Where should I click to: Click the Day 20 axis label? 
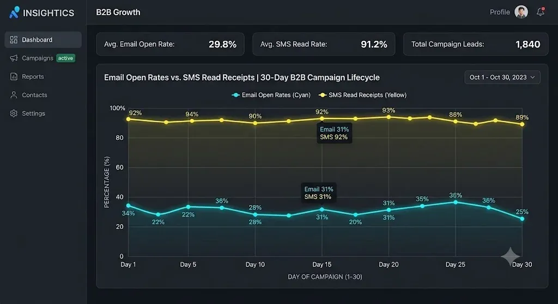coord(389,264)
